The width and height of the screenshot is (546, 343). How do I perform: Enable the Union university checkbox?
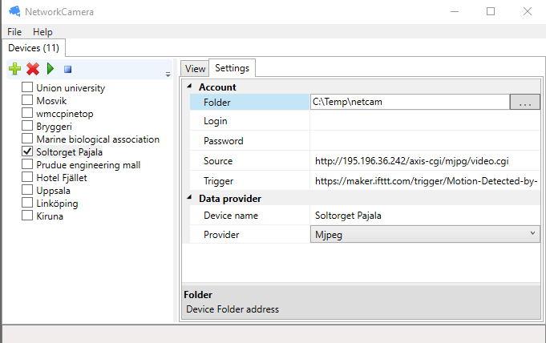pos(27,88)
